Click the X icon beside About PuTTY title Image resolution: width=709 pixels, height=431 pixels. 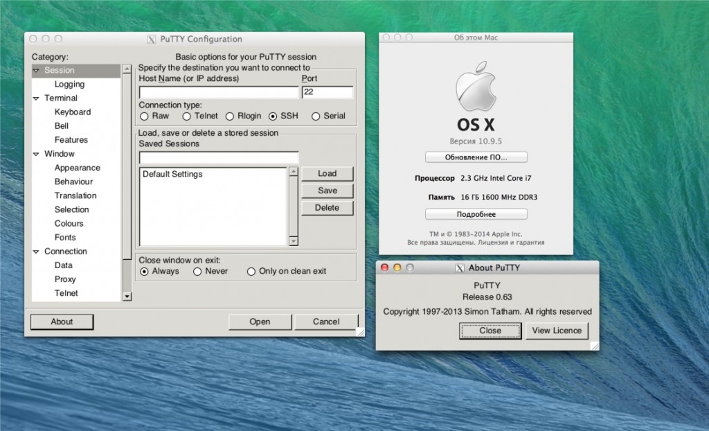click(459, 267)
